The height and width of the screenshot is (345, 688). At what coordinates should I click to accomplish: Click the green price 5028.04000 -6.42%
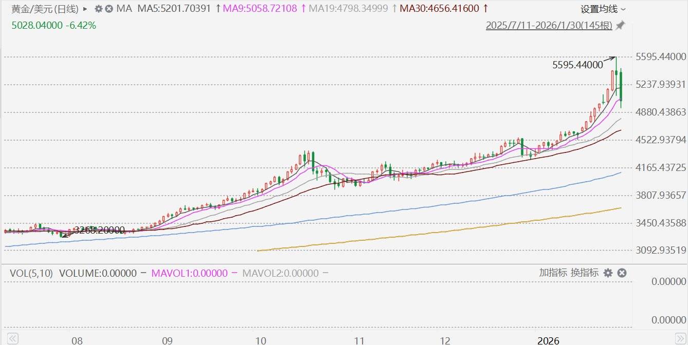tap(54, 25)
